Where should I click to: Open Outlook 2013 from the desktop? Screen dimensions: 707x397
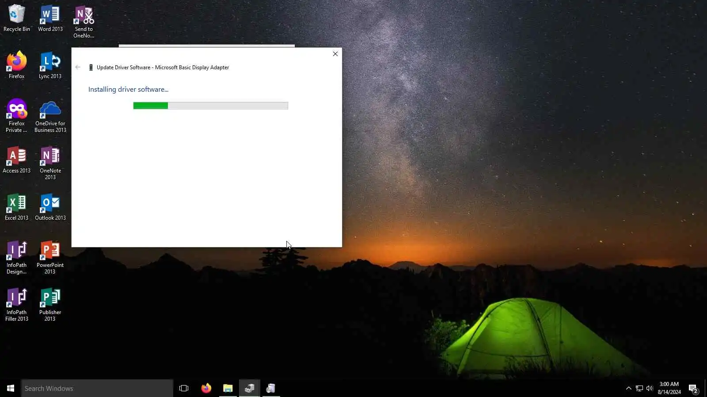[50, 207]
